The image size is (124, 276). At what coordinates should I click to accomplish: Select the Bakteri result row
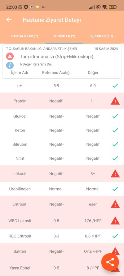tap(62, 251)
